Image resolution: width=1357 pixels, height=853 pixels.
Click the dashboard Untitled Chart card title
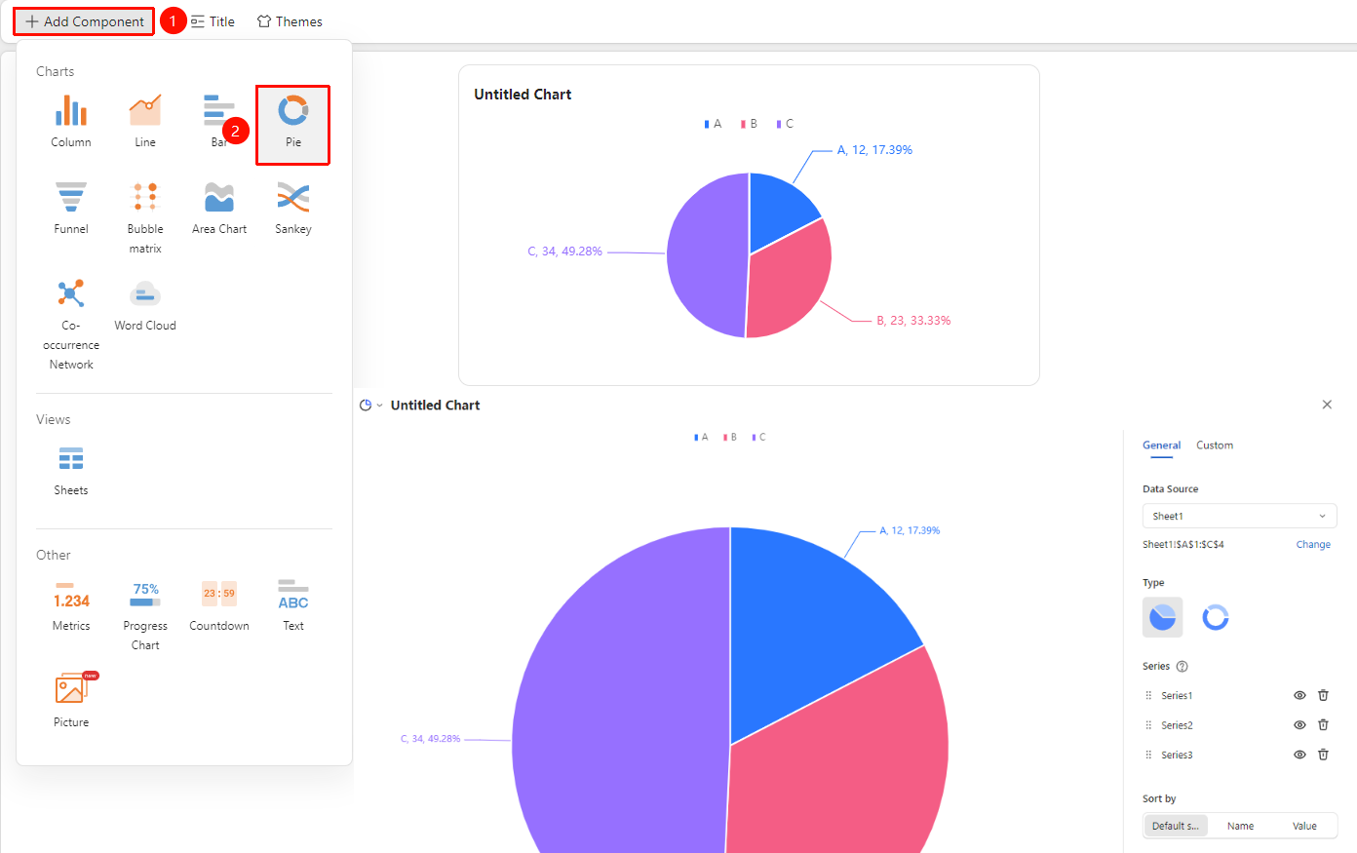523,95
